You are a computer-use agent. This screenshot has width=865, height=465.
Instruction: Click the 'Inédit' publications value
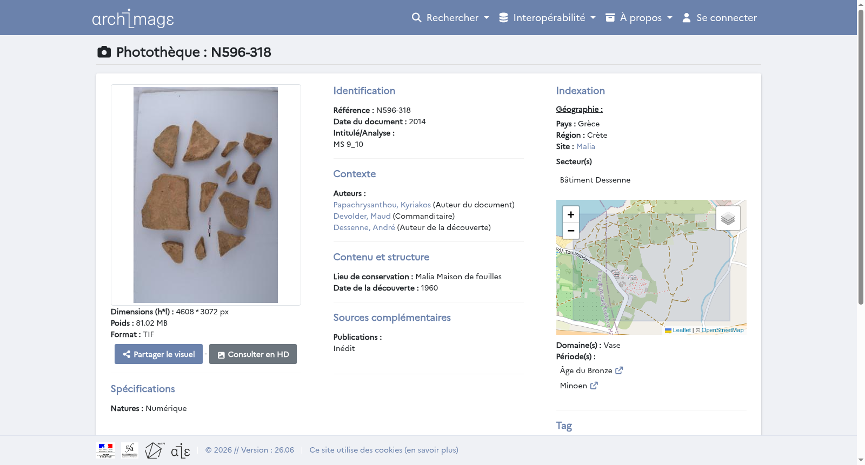[344, 348]
